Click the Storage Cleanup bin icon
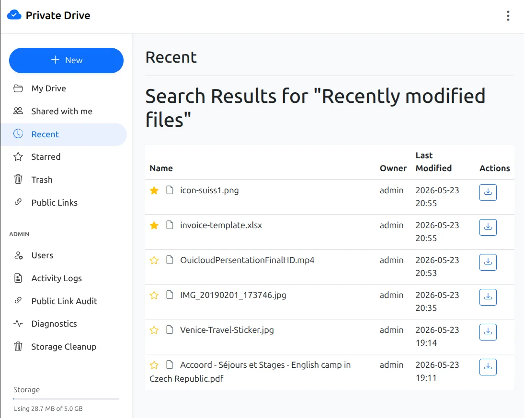Image resolution: width=524 pixels, height=418 pixels. pos(18,347)
